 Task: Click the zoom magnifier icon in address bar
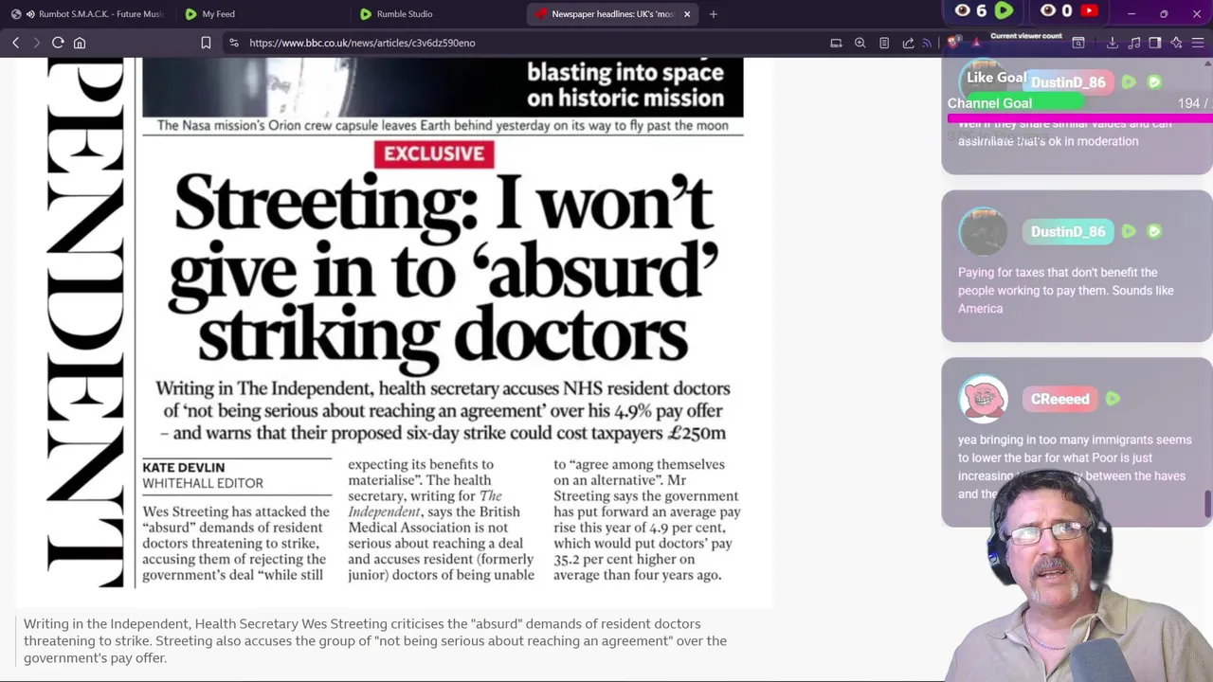(860, 43)
